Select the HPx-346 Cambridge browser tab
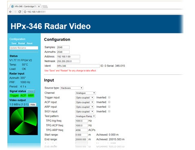Image resolution: width=195 pixels, height=150 pixels. [25, 7]
